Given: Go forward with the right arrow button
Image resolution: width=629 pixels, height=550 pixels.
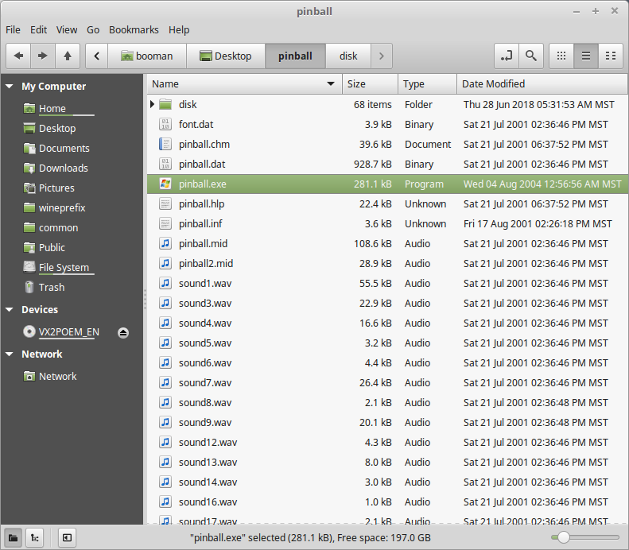Looking at the screenshot, I should click(x=42, y=56).
